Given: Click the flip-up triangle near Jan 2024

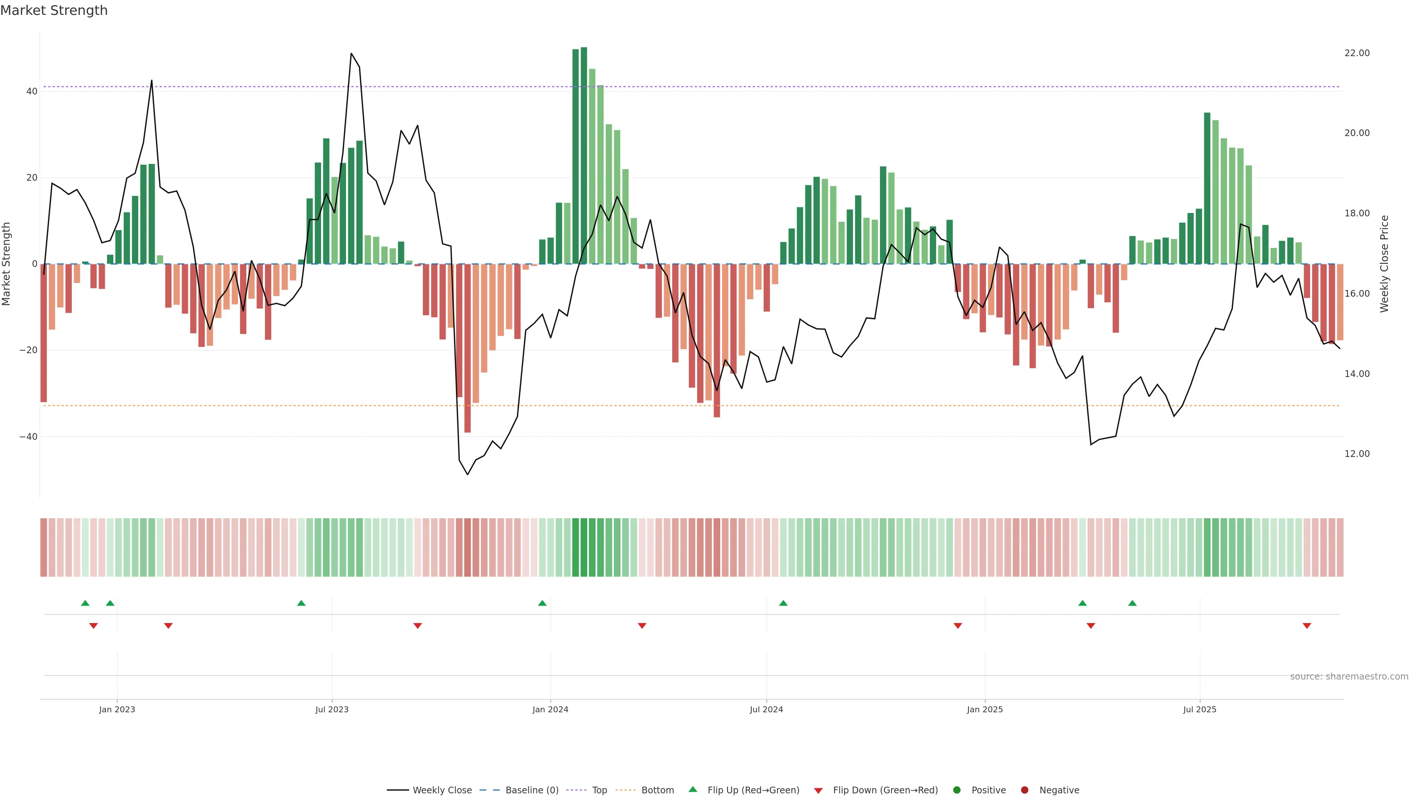Looking at the screenshot, I should (x=542, y=603).
